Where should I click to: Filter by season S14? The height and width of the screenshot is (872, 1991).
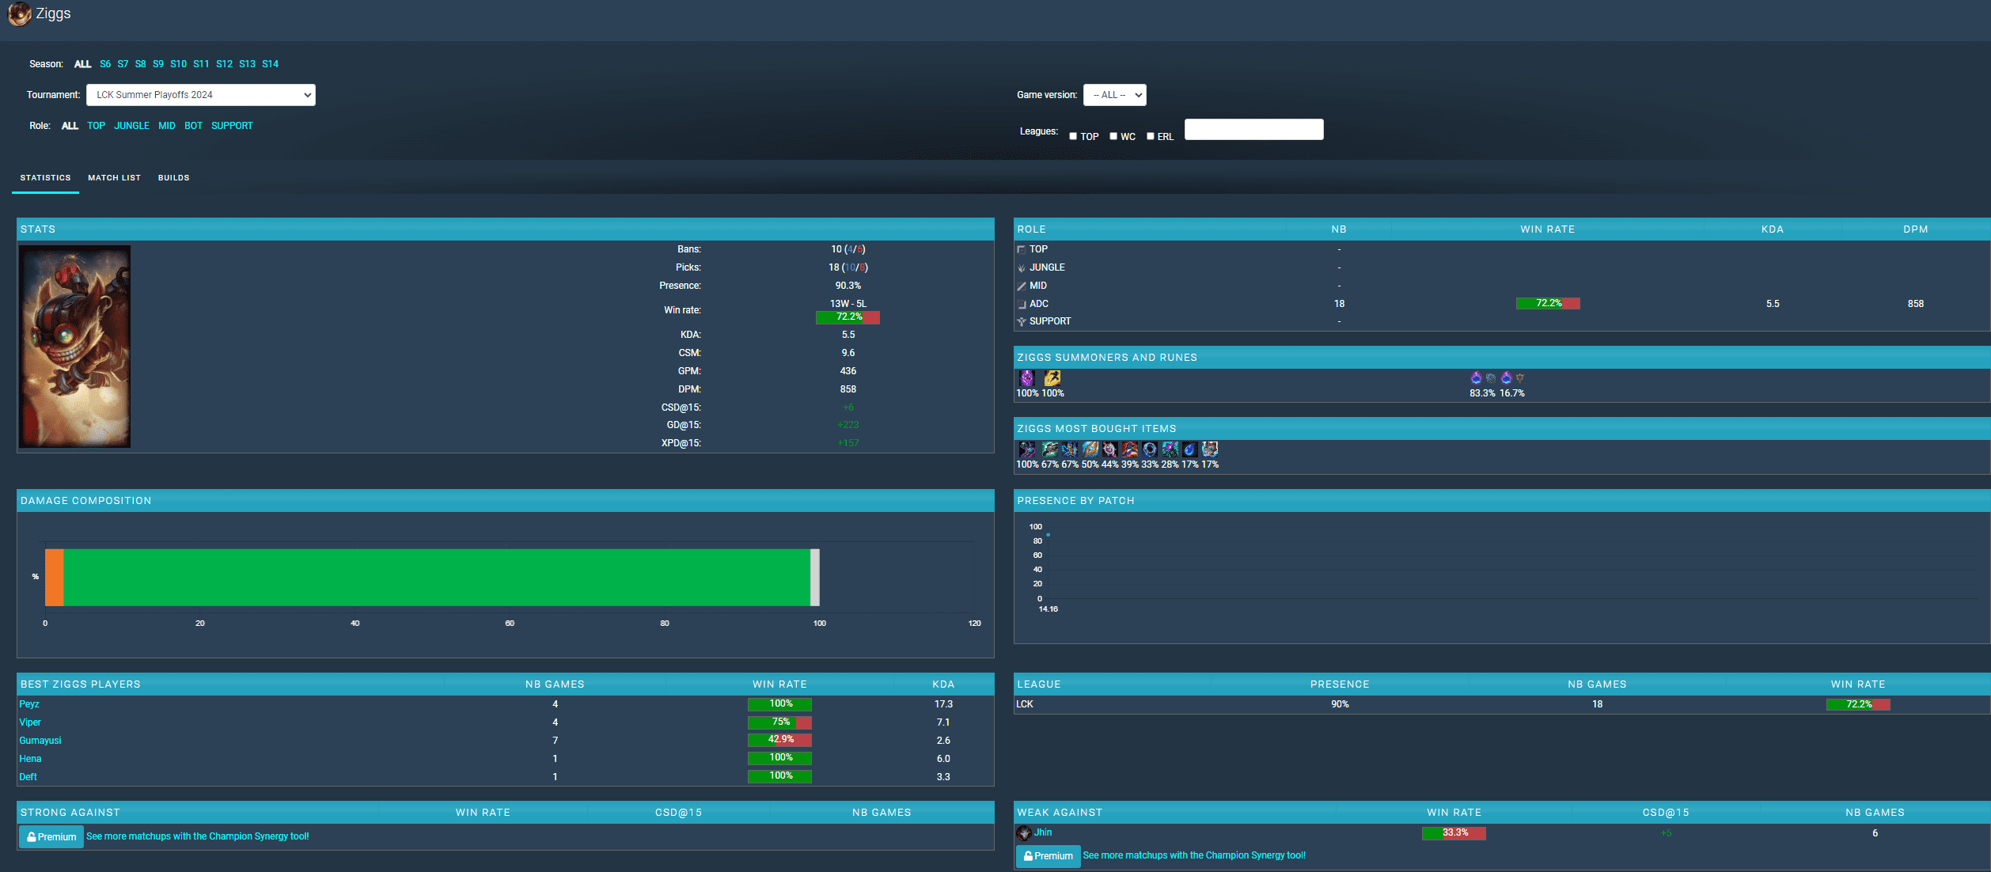(270, 64)
